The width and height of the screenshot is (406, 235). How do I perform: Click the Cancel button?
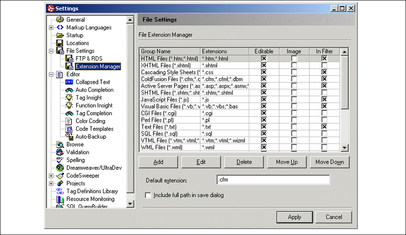point(334,217)
